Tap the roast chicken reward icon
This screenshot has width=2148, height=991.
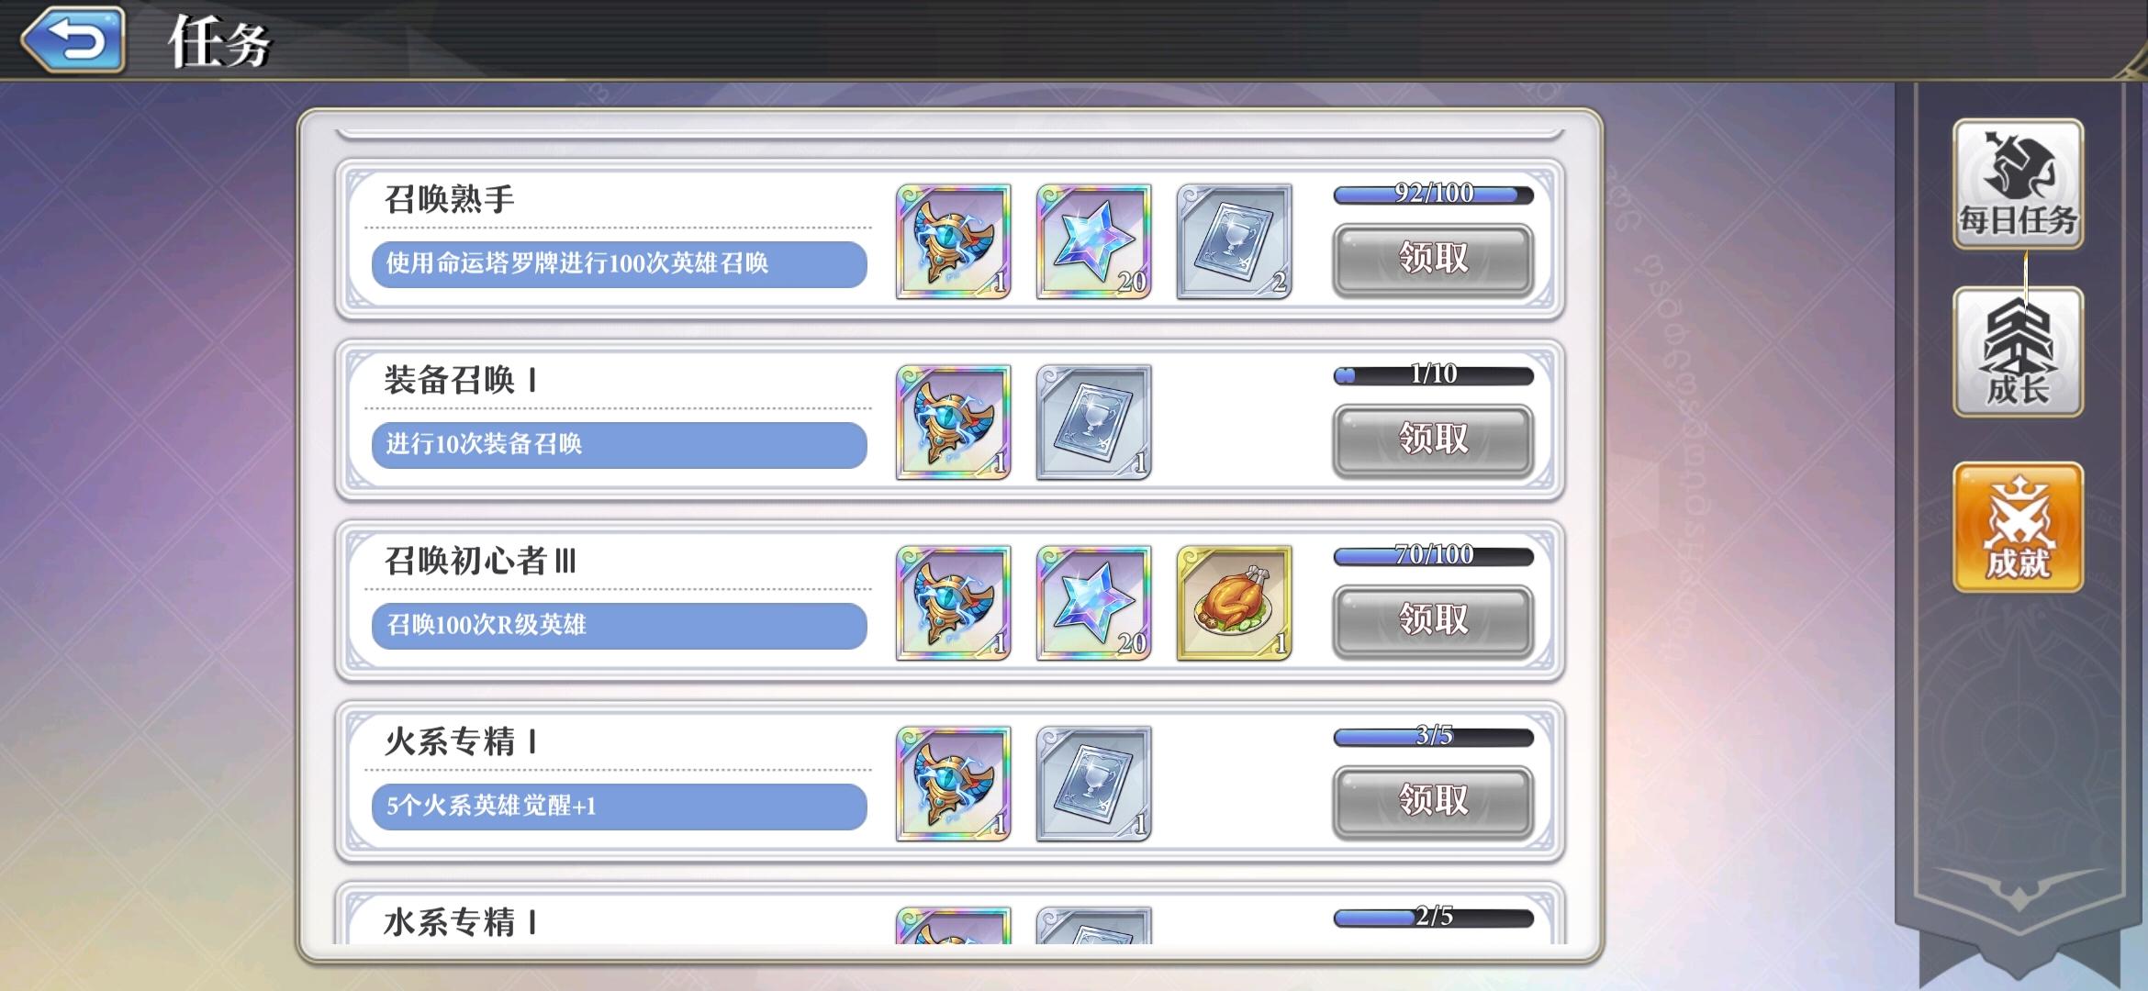(x=1234, y=603)
